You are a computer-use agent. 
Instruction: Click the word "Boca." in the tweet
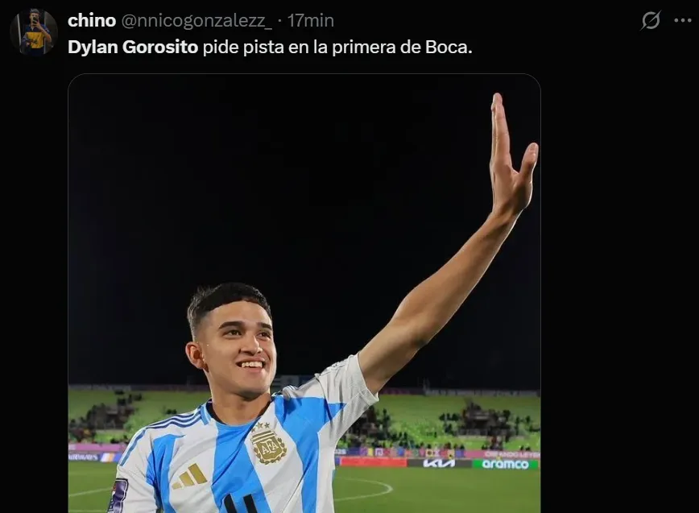(x=449, y=47)
